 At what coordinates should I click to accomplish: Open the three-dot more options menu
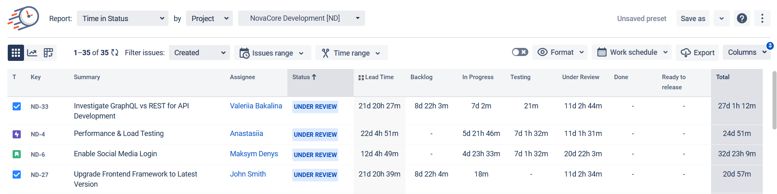coord(762,18)
